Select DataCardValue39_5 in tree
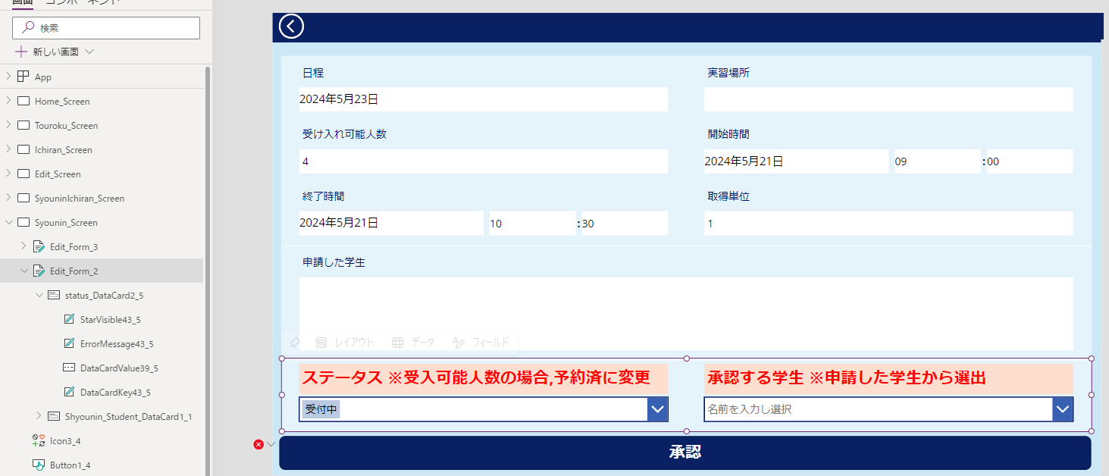Image resolution: width=1109 pixels, height=476 pixels. tap(119, 368)
